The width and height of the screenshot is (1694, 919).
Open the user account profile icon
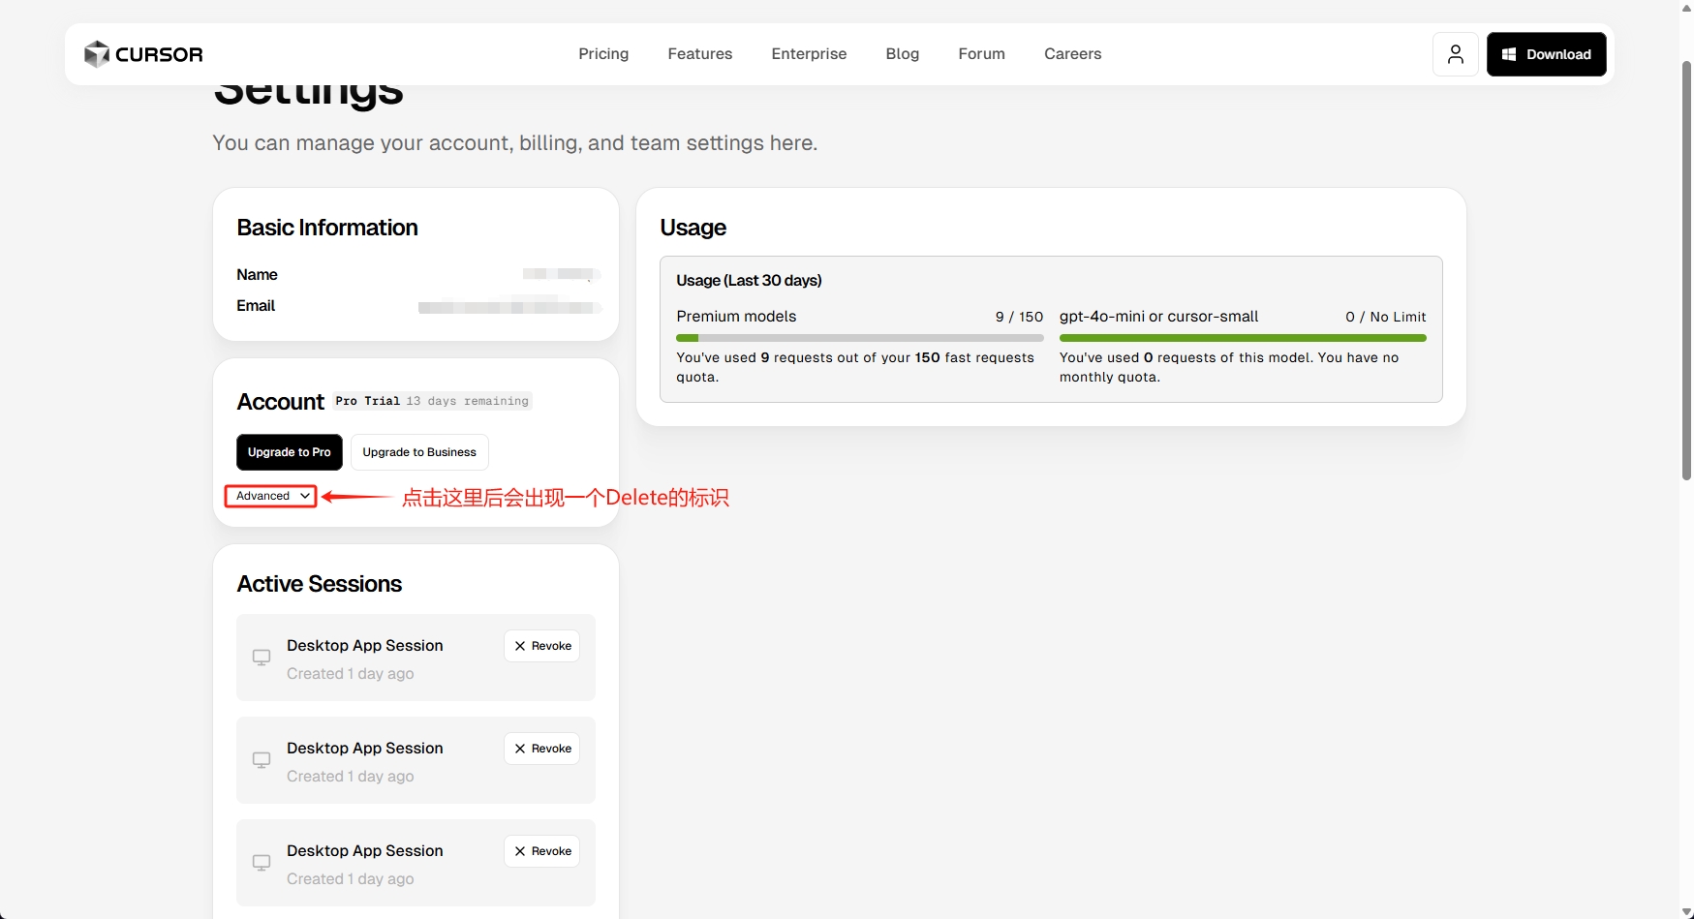(x=1455, y=54)
